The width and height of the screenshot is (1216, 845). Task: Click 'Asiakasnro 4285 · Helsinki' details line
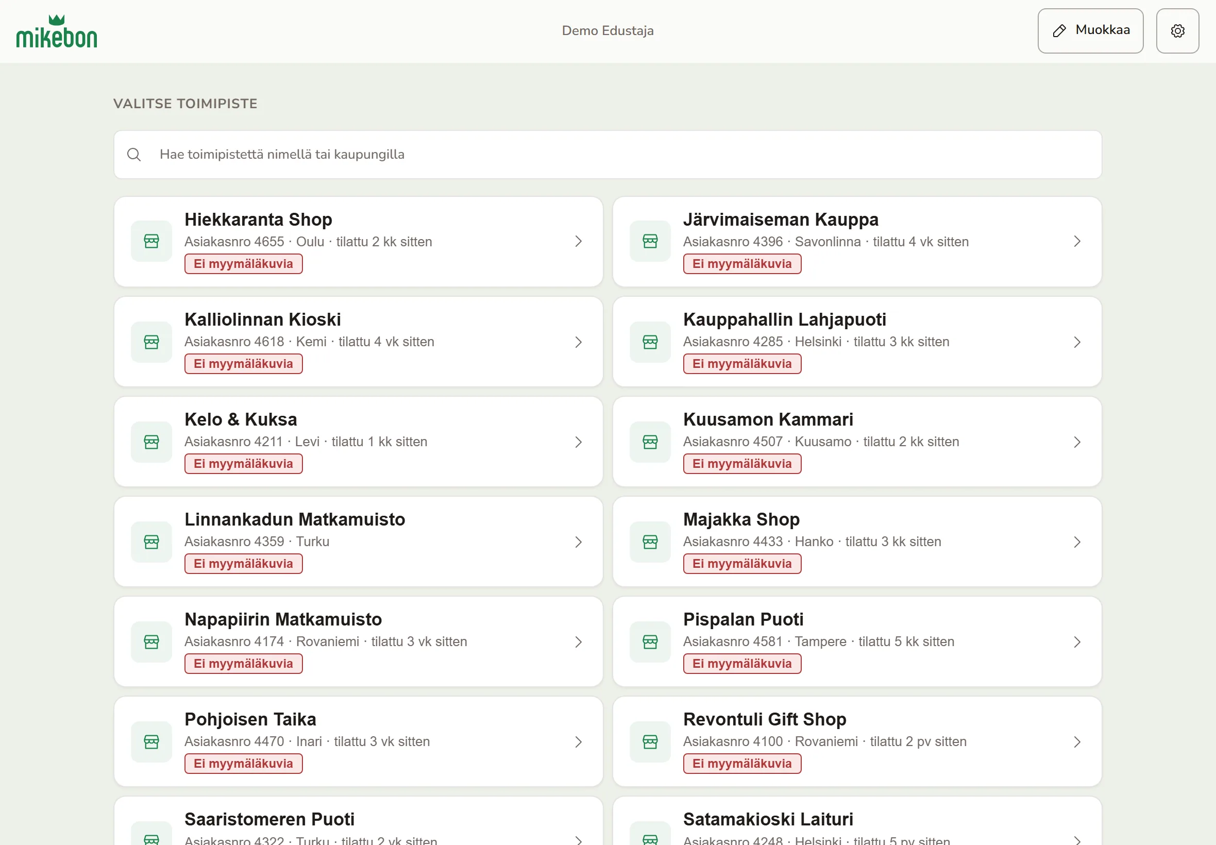tap(816, 342)
